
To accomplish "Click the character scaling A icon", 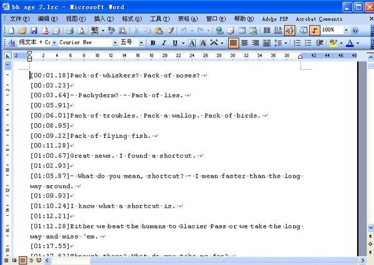I will click(214, 43).
